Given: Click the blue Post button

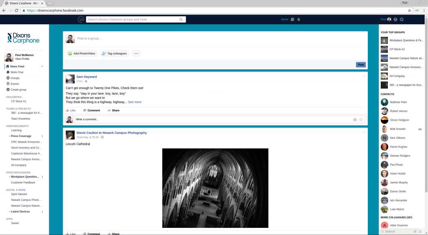Looking at the screenshot, I should click(361, 65).
